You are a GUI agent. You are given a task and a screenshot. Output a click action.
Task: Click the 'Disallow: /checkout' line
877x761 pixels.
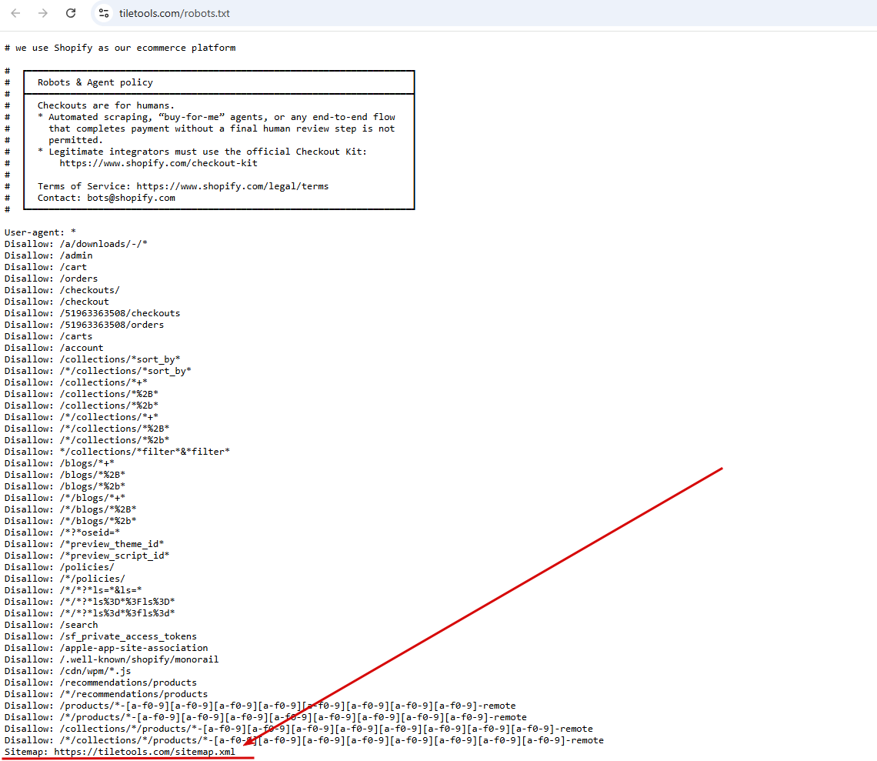[x=57, y=302]
